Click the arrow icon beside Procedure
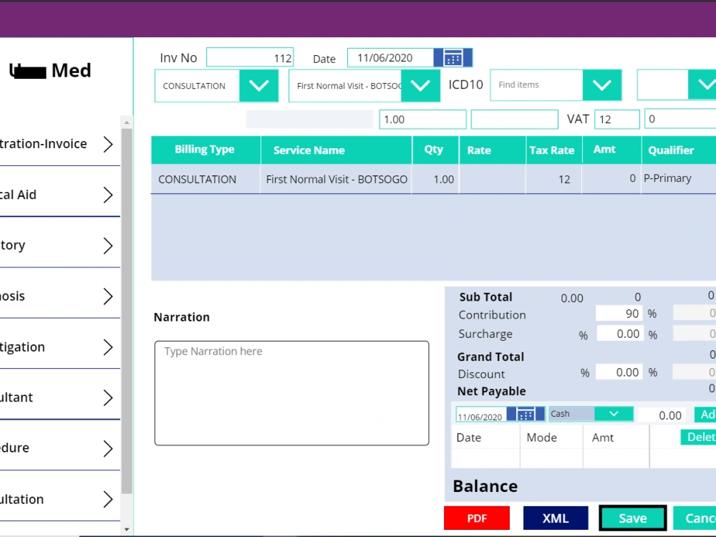Image resolution: width=716 pixels, height=537 pixels. [x=107, y=447]
